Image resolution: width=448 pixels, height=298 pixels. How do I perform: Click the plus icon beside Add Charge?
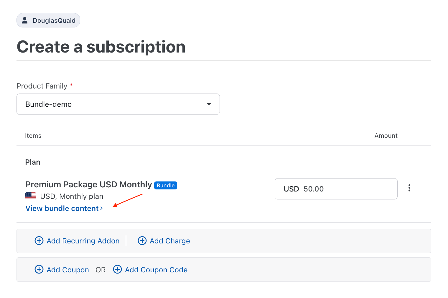(142, 241)
